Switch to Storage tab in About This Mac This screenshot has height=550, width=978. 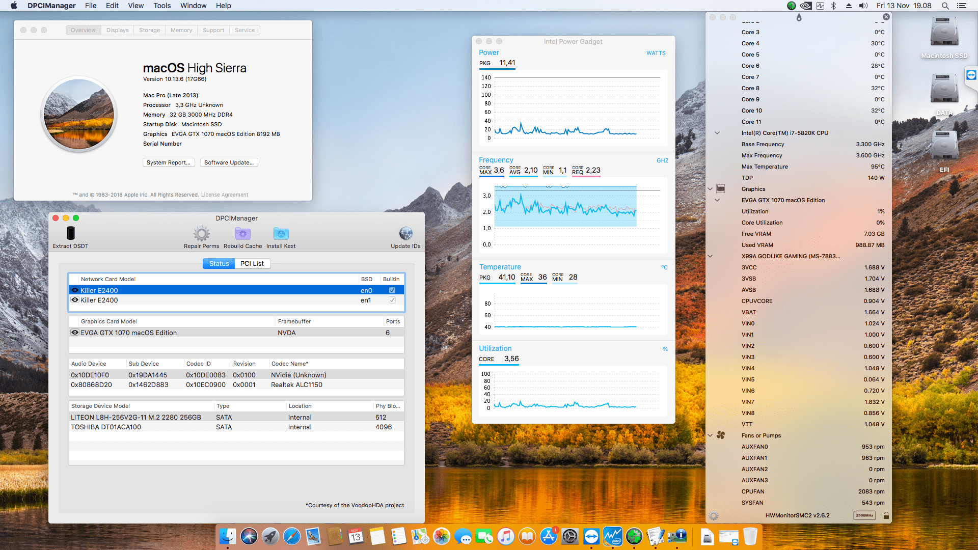click(x=150, y=30)
